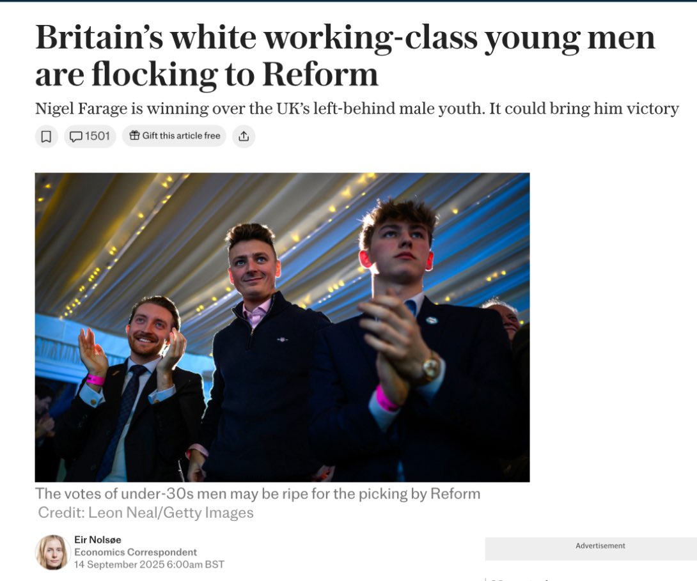Viewport: 697px width, 581px height.
Task: Click the Advertisement banner label
Action: tap(600, 545)
